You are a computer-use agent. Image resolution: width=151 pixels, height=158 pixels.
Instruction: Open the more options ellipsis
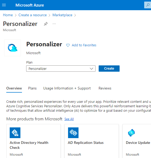(x=54, y=24)
